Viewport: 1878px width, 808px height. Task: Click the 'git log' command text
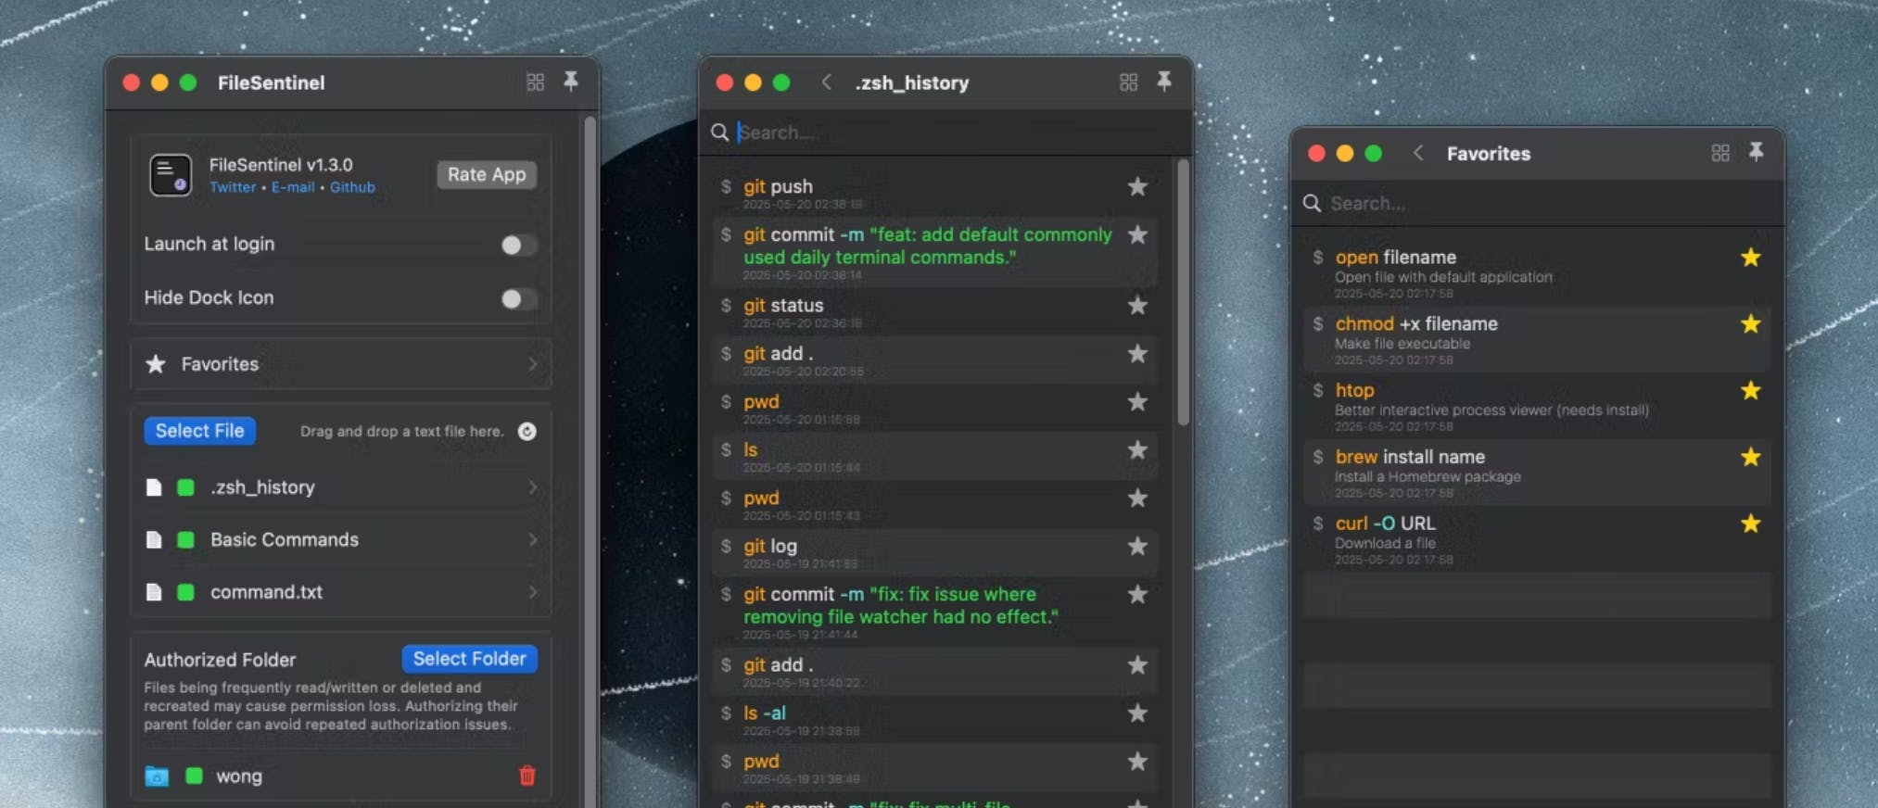pyautogui.click(x=769, y=547)
